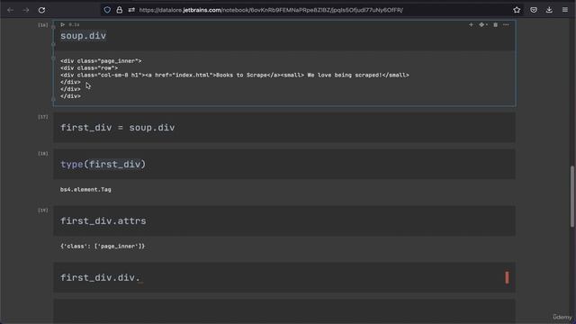This screenshot has width=576, height=324.
Task: Open the Pocket save icon
Action: pos(534,10)
